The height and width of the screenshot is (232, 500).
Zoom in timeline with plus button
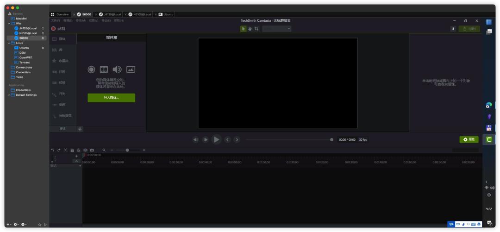click(x=144, y=150)
